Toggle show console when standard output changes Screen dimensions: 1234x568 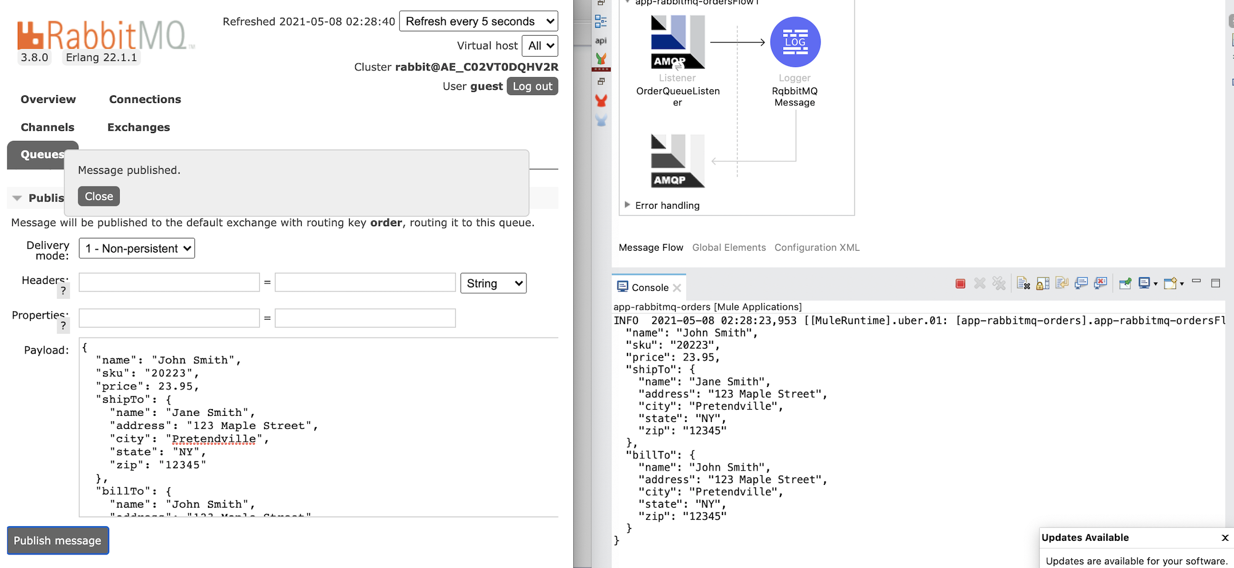point(1081,283)
